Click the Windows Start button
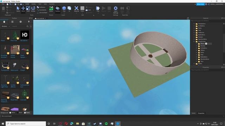Image resolution: width=225 pixels, height=126 pixels. tap(3, 124)
